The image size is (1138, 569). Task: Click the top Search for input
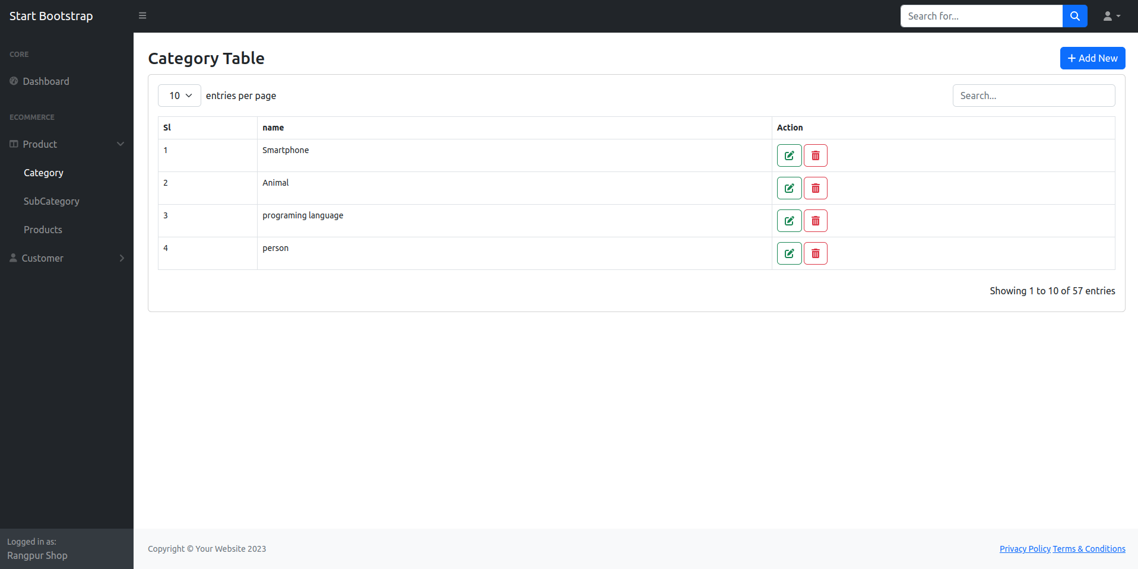pyautogui.click(x=981, y=16)
